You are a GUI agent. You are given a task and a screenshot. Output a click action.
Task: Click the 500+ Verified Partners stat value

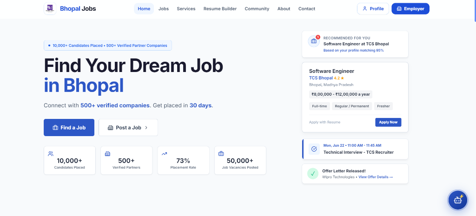126,161
